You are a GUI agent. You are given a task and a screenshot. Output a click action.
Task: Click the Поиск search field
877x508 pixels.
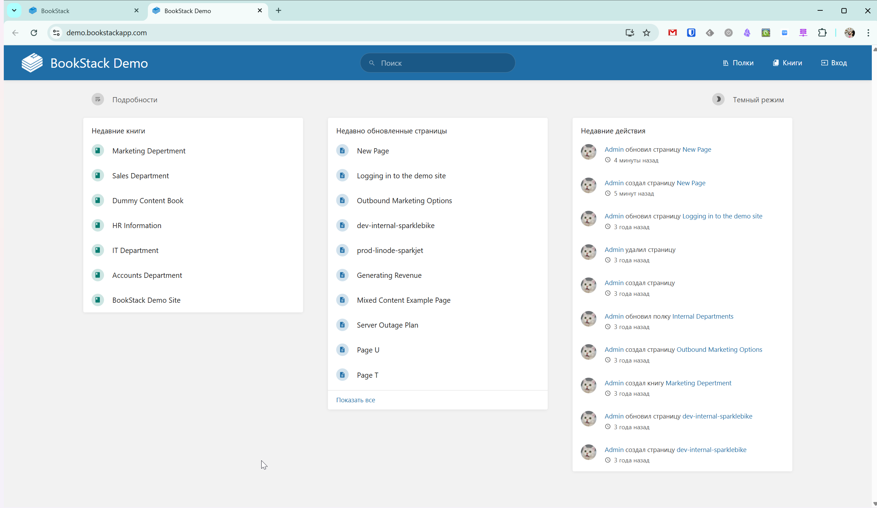[x=437, y=63]
